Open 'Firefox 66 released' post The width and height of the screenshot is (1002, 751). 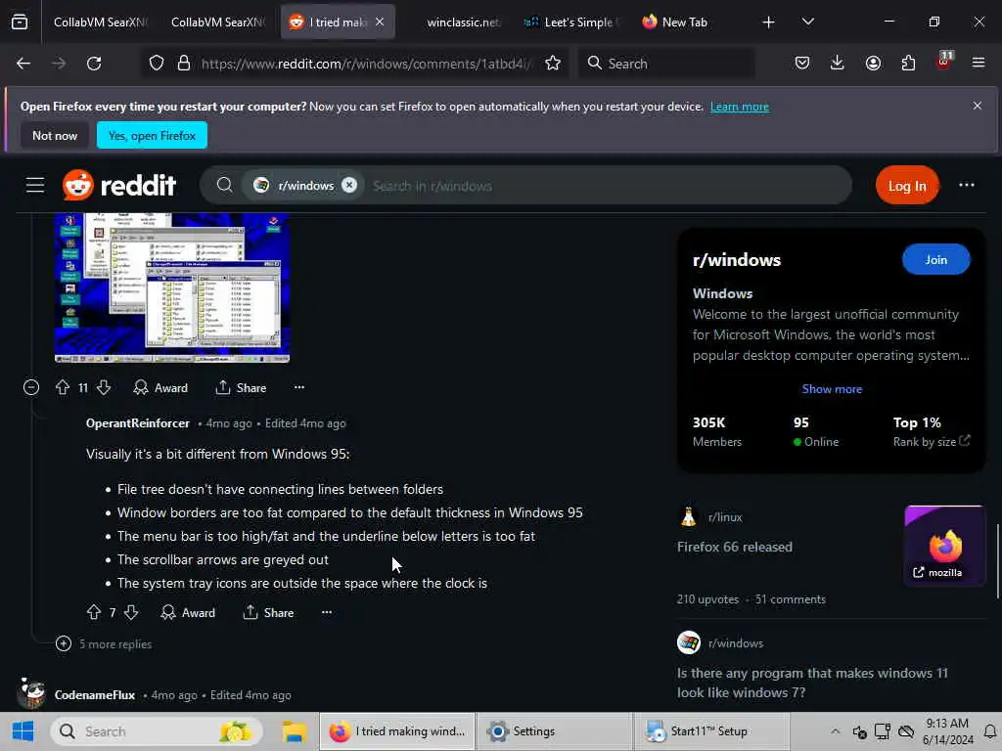(x=734, y=547)
